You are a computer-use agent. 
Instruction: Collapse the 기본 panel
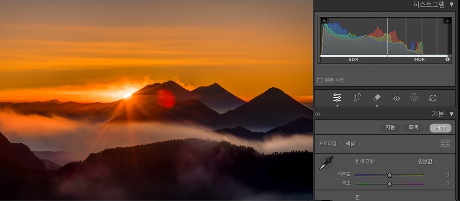click(451, 114)
